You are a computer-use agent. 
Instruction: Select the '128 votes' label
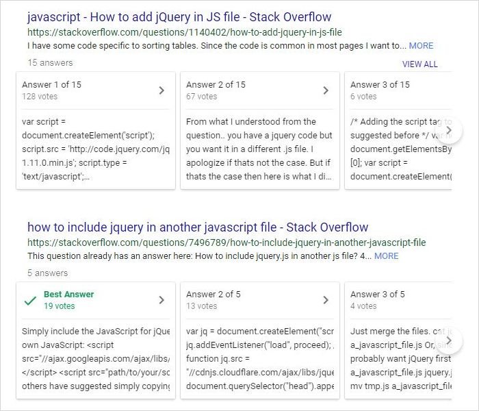coord(40,97)
